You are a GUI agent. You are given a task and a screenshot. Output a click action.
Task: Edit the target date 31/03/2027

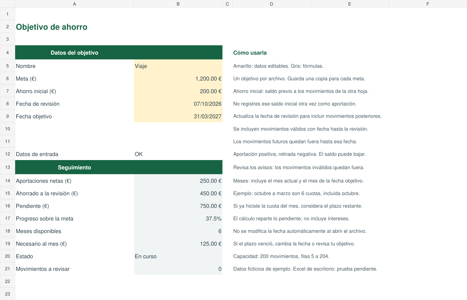tap(178, 116)
